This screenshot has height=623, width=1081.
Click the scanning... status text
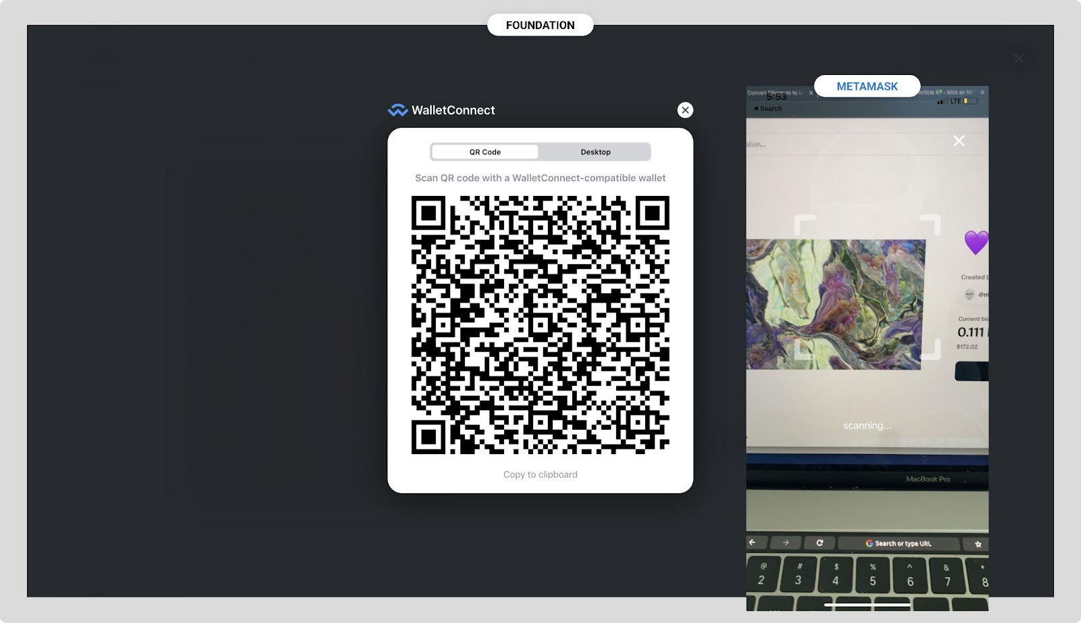(x=868, y=426)
